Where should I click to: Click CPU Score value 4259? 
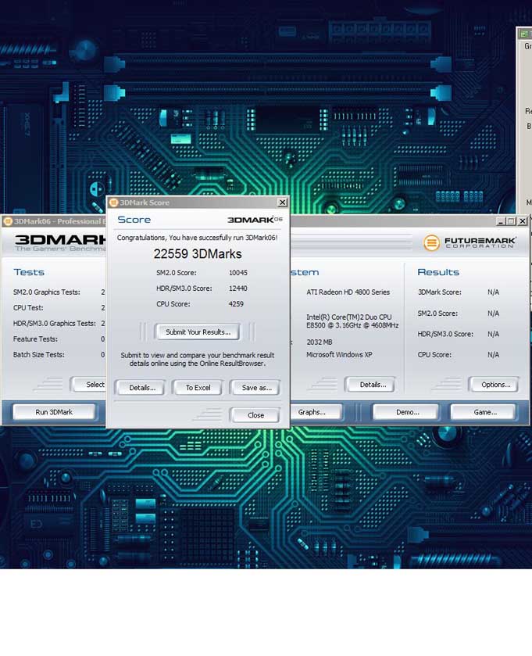click(x=236, y=304)
